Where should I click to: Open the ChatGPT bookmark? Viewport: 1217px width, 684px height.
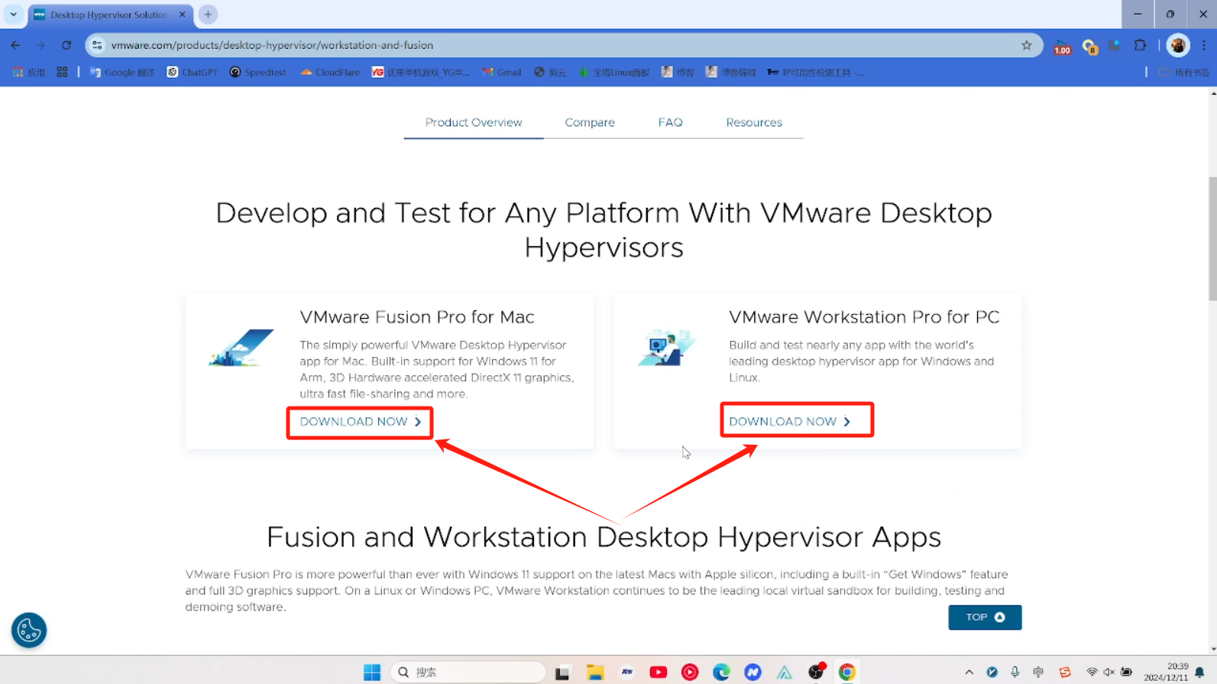(x=192, y=72)
